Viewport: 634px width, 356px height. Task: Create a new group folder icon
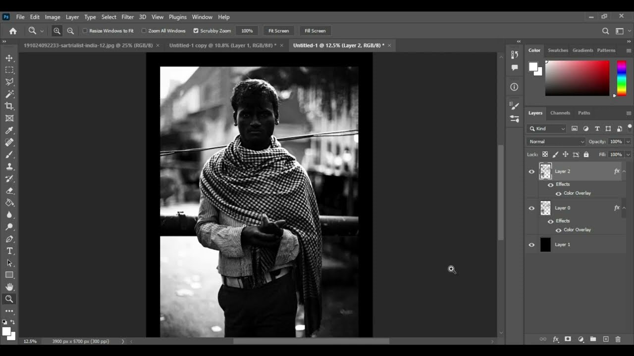click(593, 339)
